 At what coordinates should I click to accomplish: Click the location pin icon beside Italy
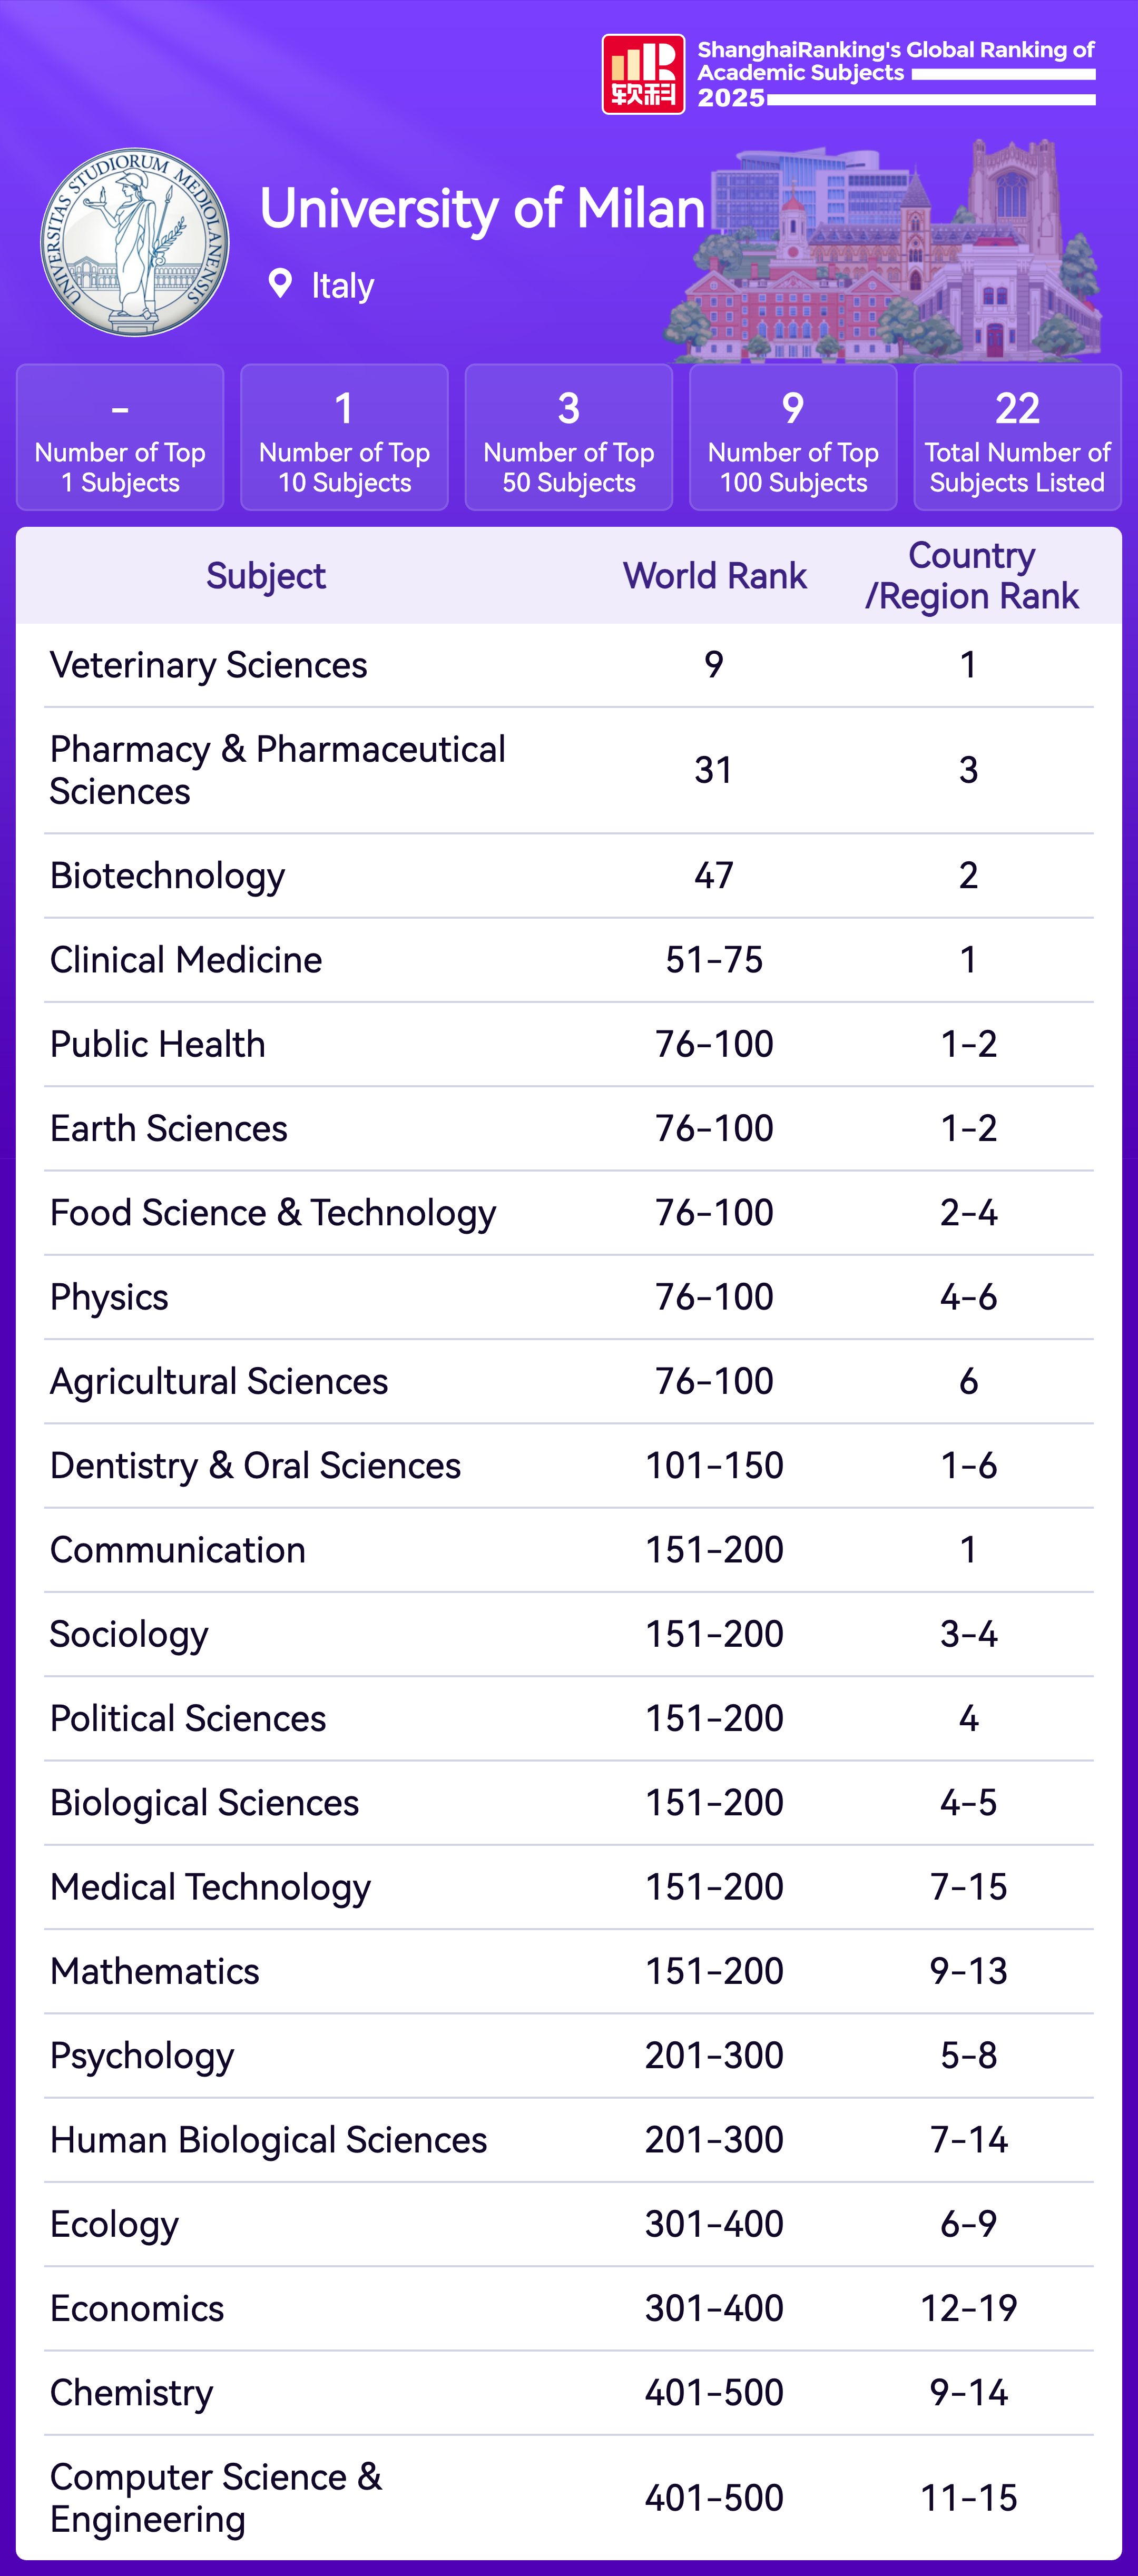[x=281, y=284]
